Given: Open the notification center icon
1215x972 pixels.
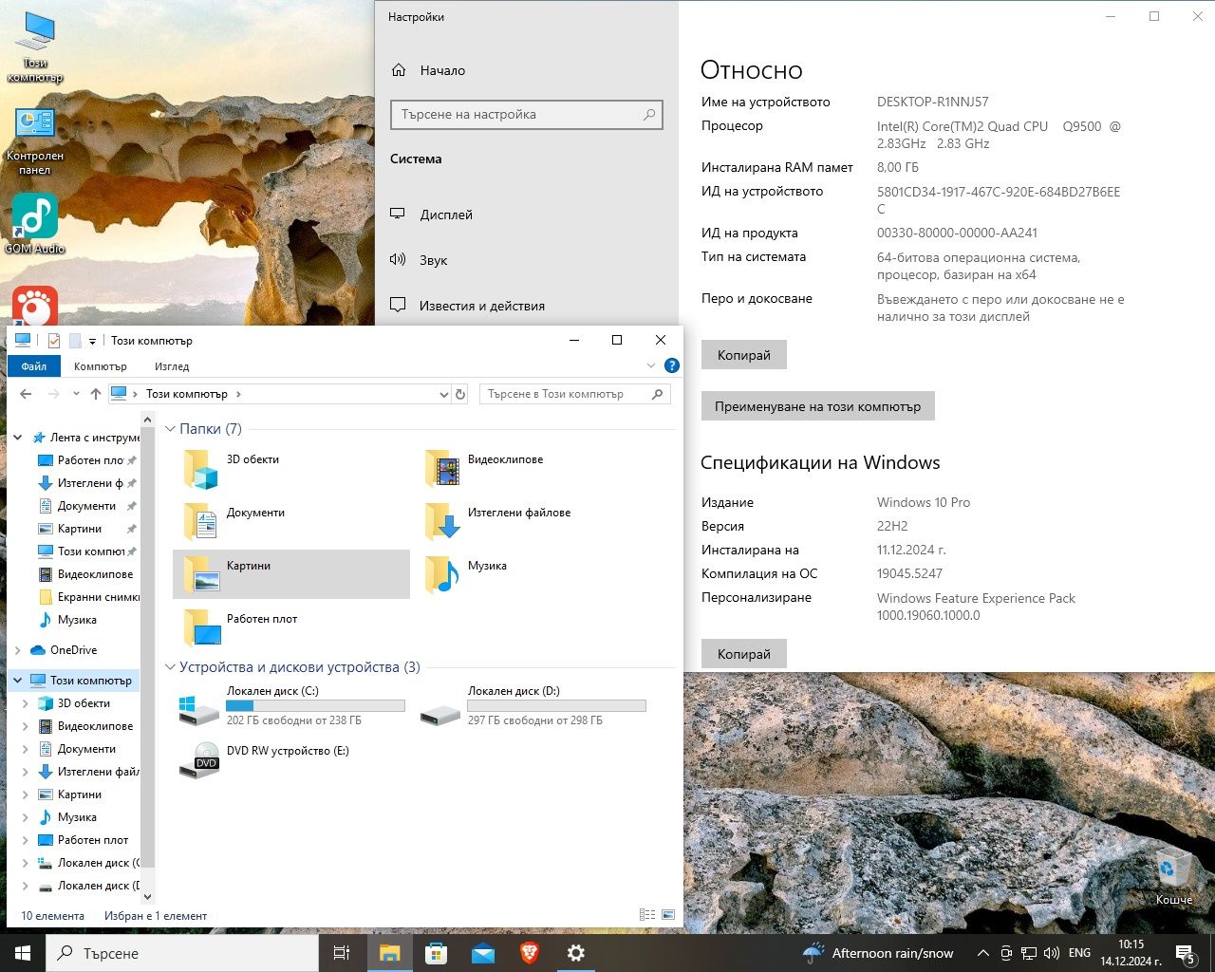Looking at the screenshot, I should point(1185,953).
